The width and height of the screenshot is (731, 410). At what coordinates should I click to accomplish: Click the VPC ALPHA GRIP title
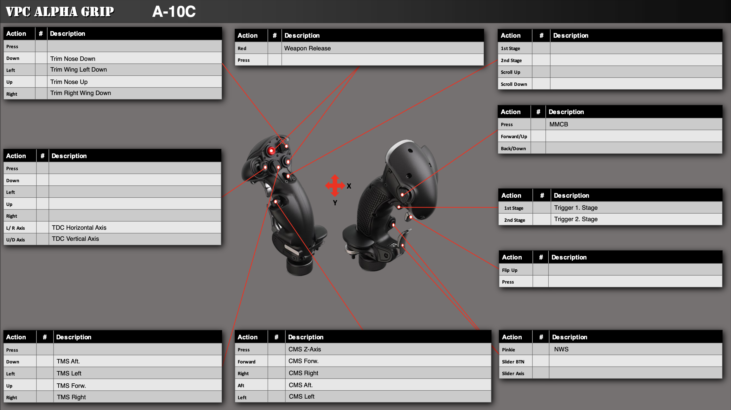pos(60,12)
